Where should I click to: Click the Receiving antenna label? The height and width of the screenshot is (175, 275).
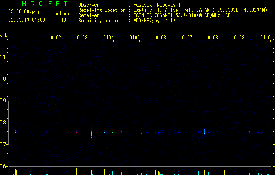coord(101,21)
